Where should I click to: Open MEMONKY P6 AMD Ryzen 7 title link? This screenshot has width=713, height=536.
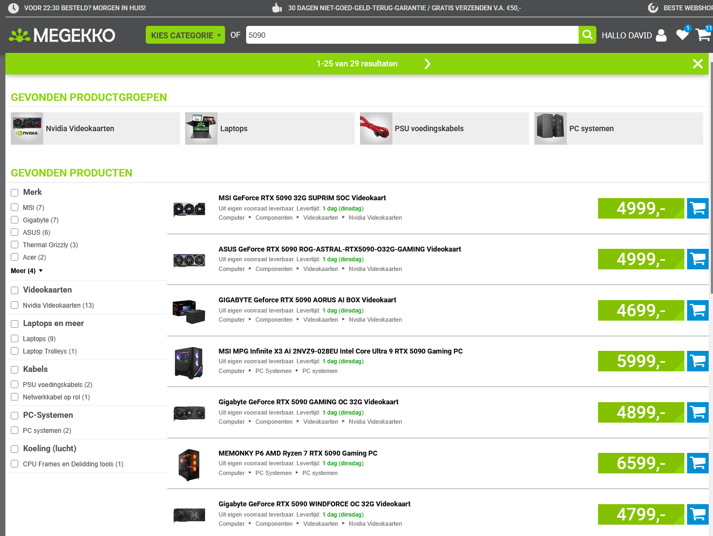click(298, 453)
